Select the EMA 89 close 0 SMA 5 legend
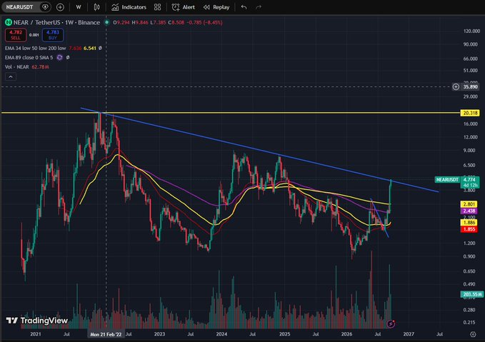485x342 pixels. point(29,58)
